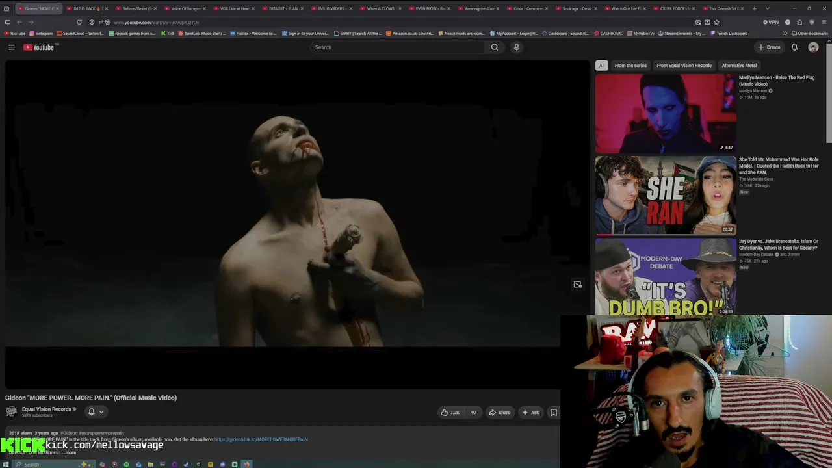Go back in browser history
The image size is (832, 468).
coord(19,22)
